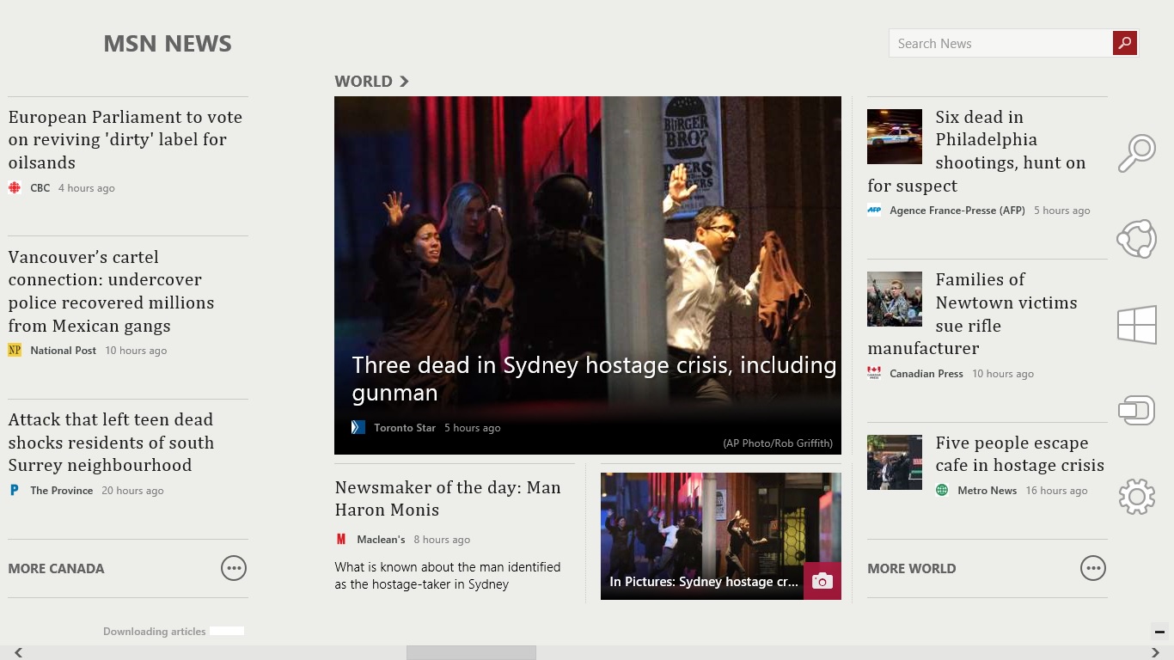Click 'Toronto Star' source name
The height and width of the screenshot is (660, 1174).
coord(405,427)
